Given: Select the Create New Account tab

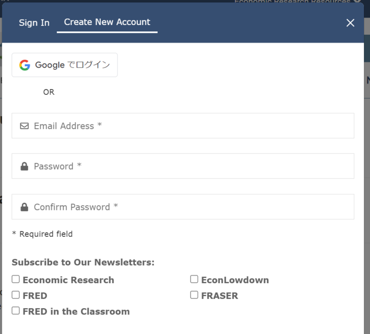Looking at the screenshot, I should click(107, 22).
